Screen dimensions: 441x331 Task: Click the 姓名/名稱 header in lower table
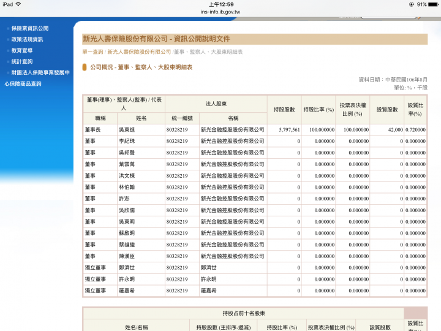[x=137, y=327]
